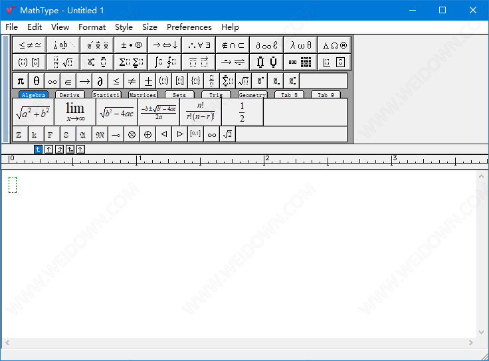Insert the circled plus symbol
Image resolution: width=489 pixels, height=361 pixels.
148,134
